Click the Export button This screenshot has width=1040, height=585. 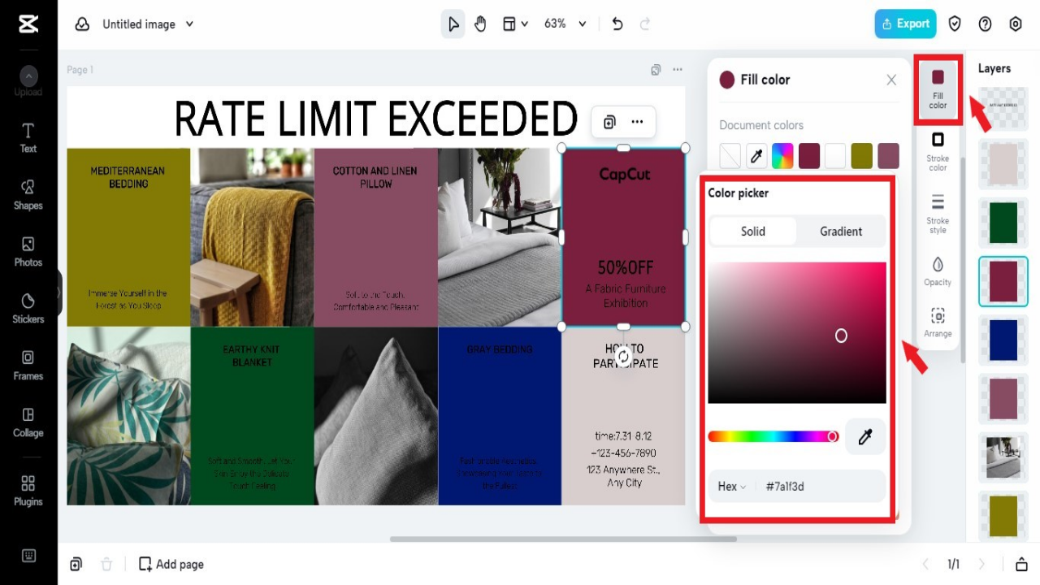pos(905,24)
